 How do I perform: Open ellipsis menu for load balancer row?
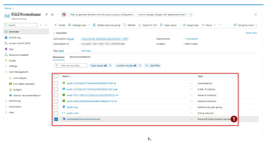tap(191, 83)
